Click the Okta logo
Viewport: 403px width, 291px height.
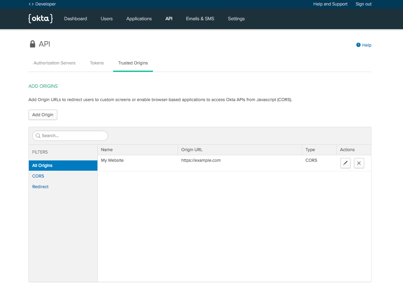pyautogui.click(x=40, y=19)
